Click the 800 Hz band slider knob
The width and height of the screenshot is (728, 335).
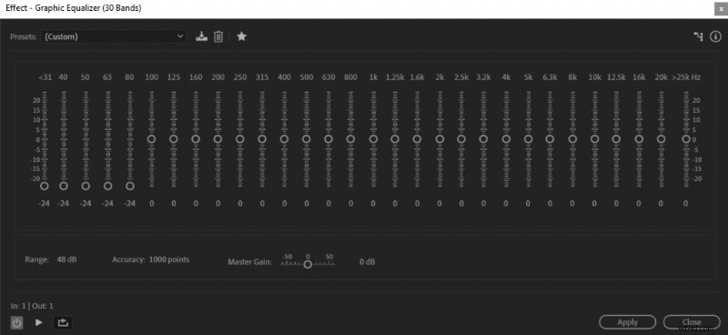(350, 138)
